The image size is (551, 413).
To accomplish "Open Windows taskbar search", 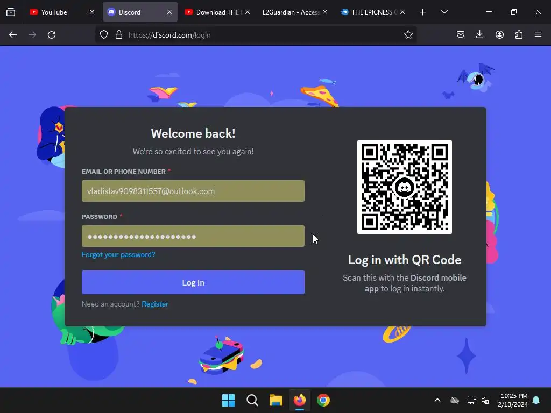I will coord(252,400).
